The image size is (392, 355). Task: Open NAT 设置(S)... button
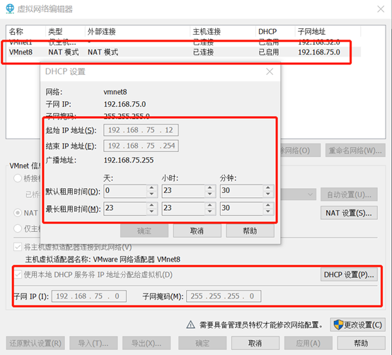(349, 213)
